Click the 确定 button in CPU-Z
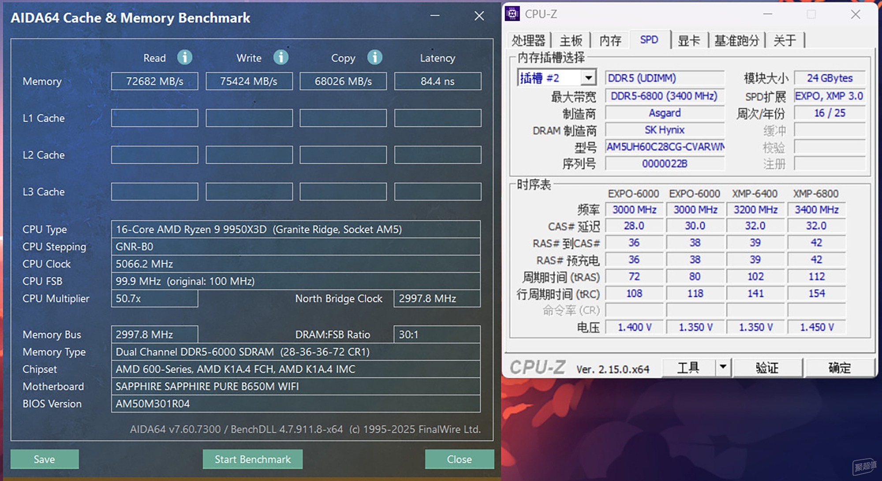Viewport: 882px width, 481px height. click(x=839, y=367)
